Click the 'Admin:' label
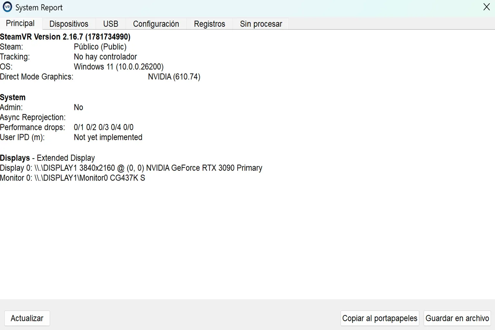Image resolution: width=495 pixels, height=330 pixels. click(11, 107)
